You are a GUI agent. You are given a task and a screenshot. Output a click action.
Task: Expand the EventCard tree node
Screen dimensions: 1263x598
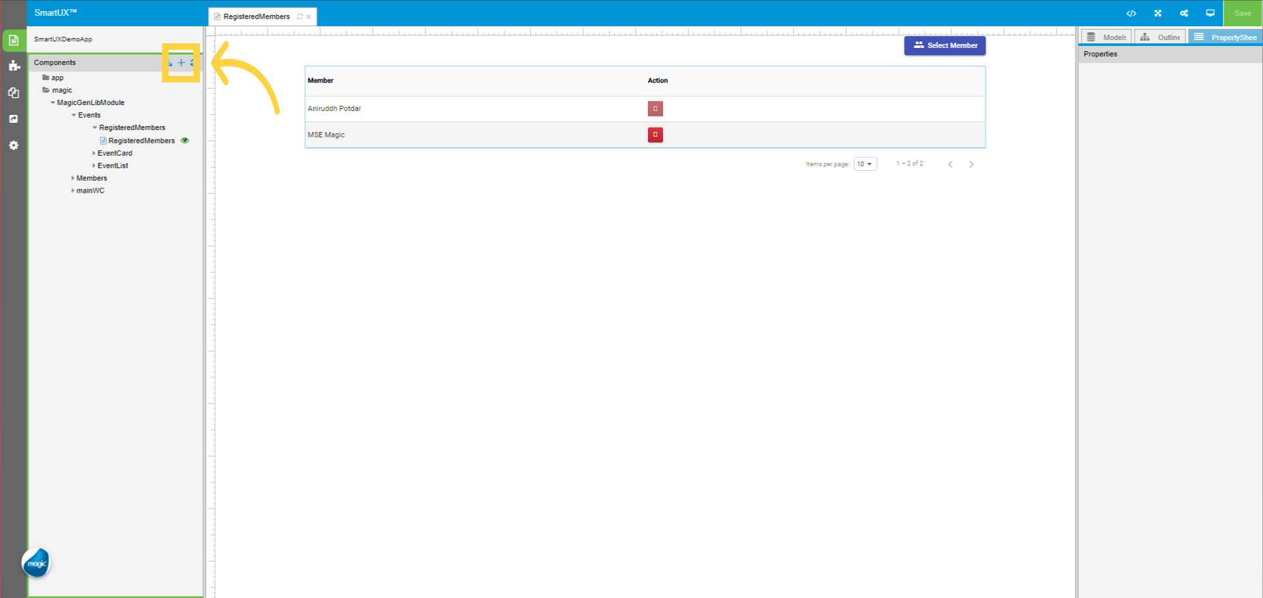click(94, 152)
